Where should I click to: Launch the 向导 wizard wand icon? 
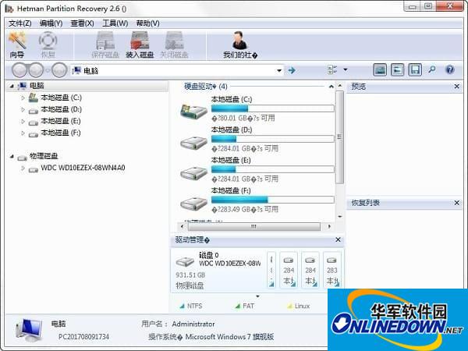point(17,41)
